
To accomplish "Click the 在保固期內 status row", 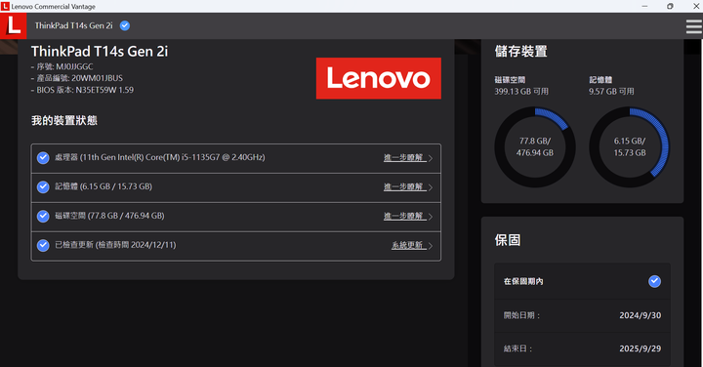I will pos(582,281).
